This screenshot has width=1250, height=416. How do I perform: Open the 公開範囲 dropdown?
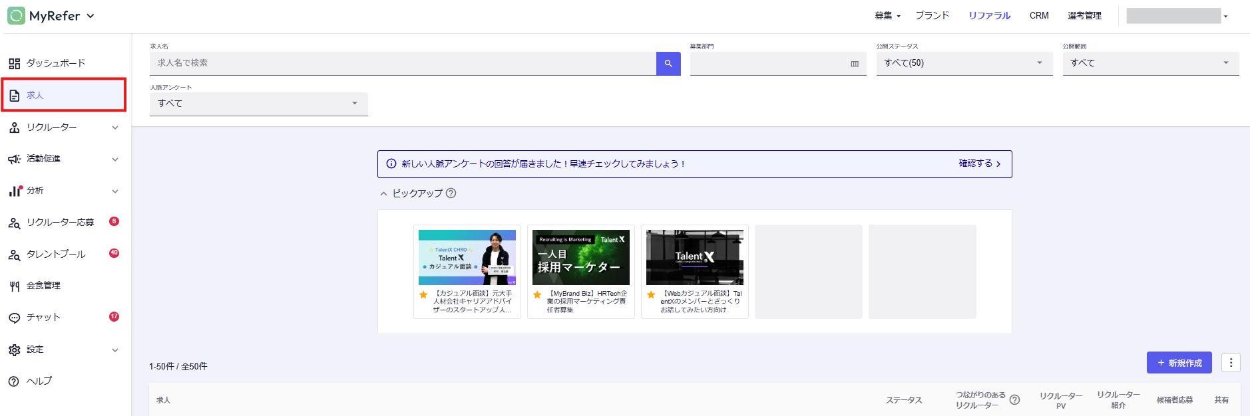click(x=1150, y=63)
